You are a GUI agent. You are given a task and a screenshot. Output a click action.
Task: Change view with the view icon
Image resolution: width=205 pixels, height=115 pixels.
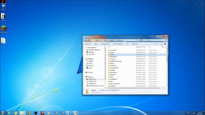pos(155,44)
